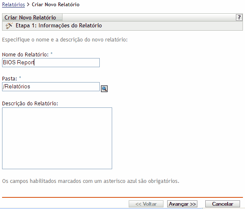Image resolution: width=245 pixels, height=209 pixels.
Task: Open help via the question mark icon
Action: (239, 17)
